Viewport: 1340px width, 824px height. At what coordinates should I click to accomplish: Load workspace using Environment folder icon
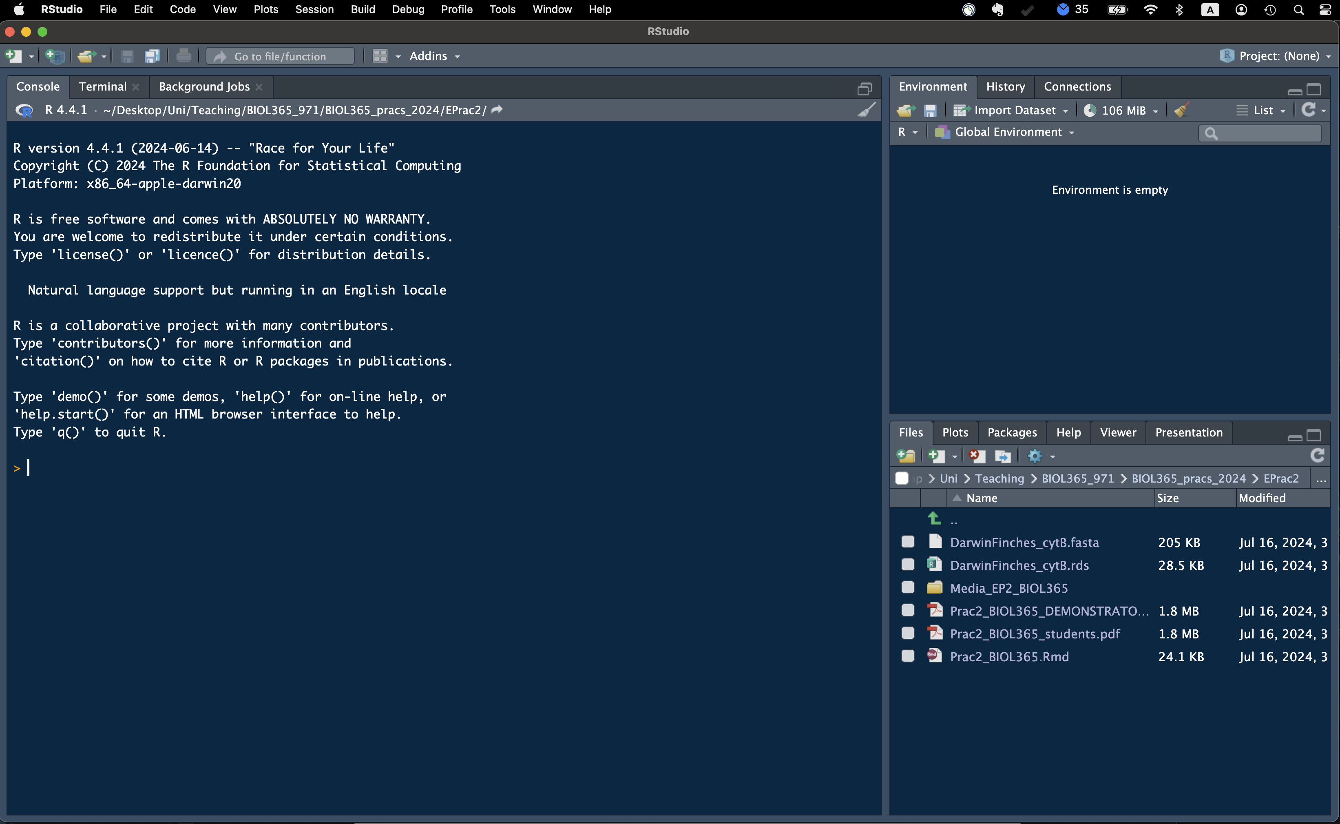click(x=906, y=111)
